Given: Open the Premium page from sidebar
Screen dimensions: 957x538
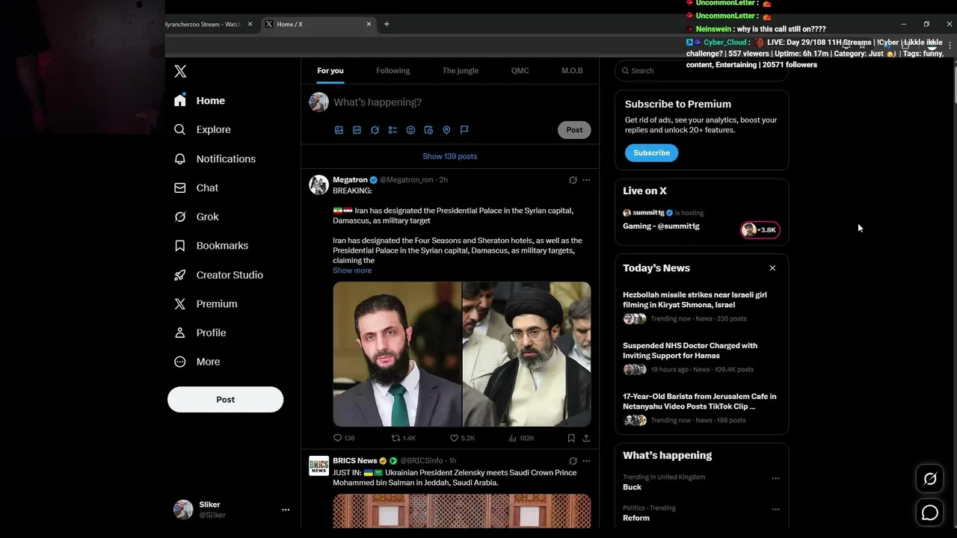Looking at the screenshot, I should coord(206,303).
